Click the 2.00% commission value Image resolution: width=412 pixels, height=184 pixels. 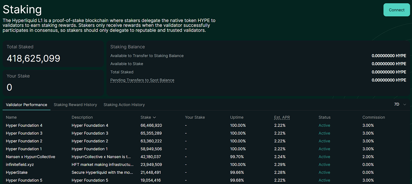point(368,157)
